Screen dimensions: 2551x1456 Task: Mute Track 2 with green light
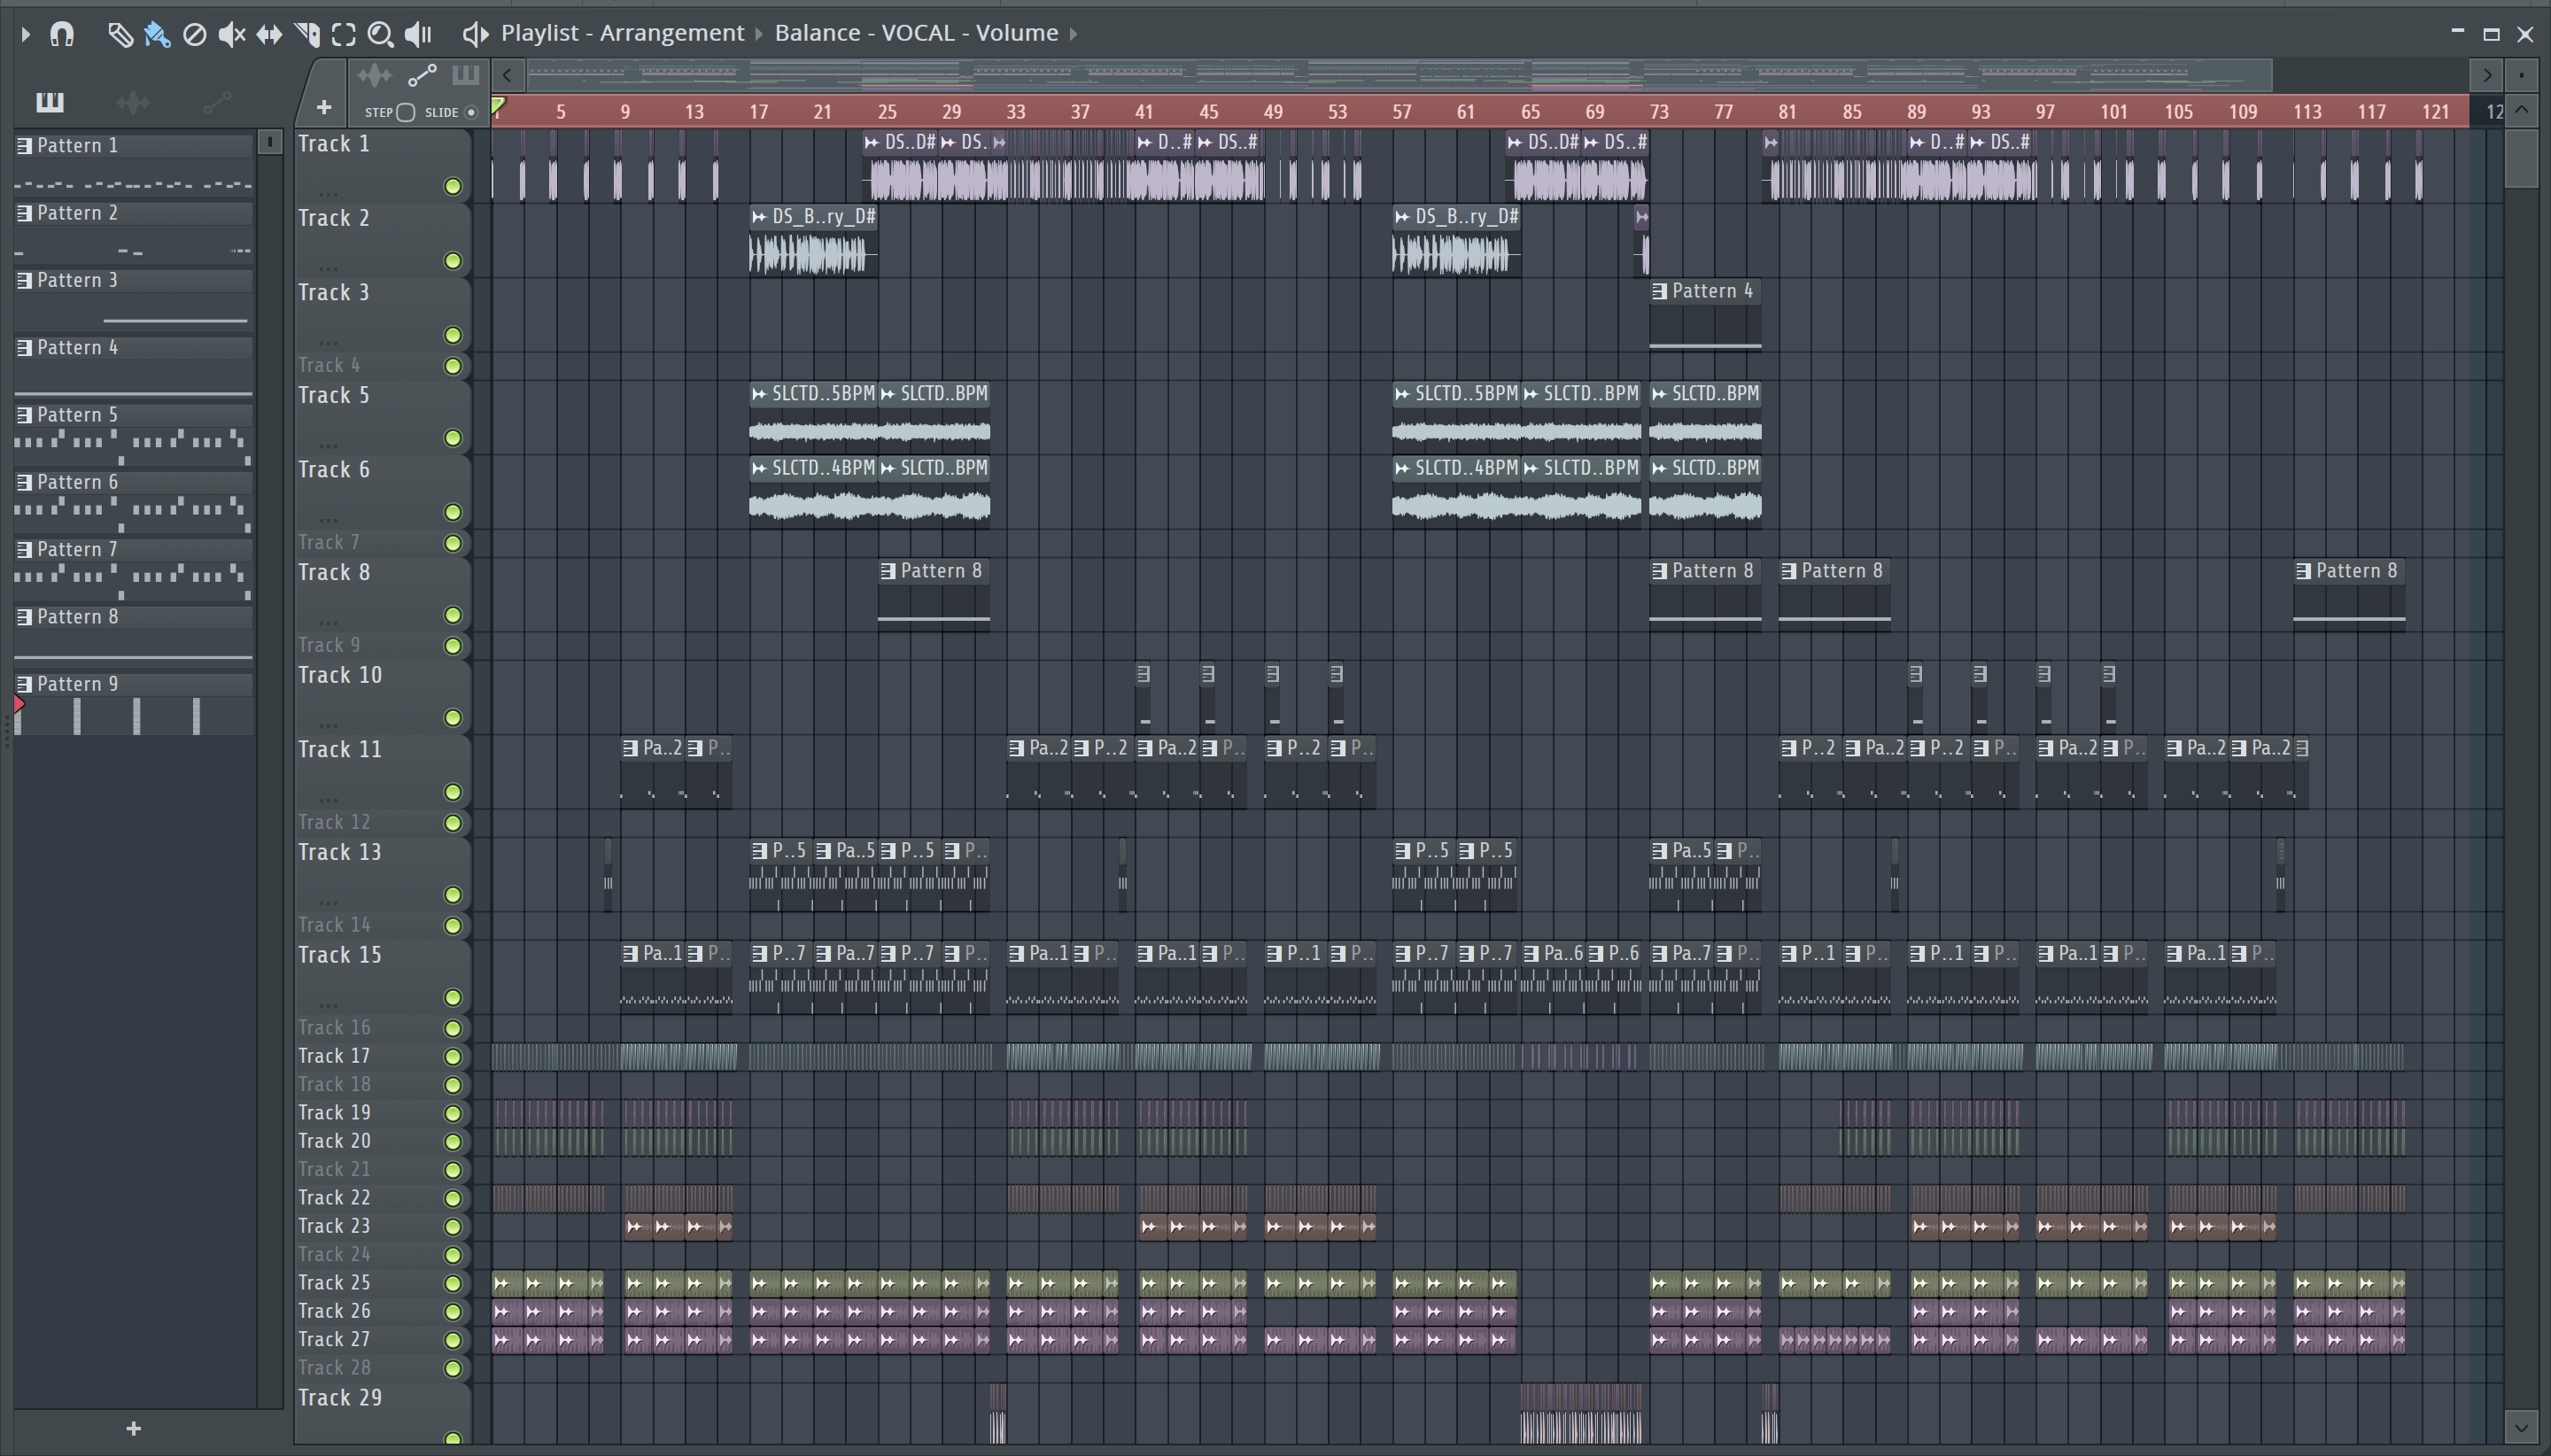(453, 261)
